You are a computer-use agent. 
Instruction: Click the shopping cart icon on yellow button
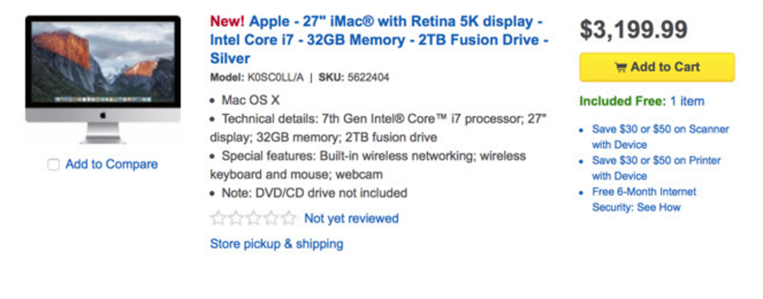[x=621, y=67]
